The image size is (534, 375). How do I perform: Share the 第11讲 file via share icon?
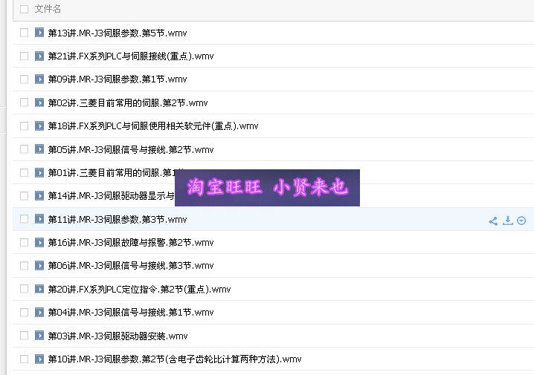(x=493, y=221)
